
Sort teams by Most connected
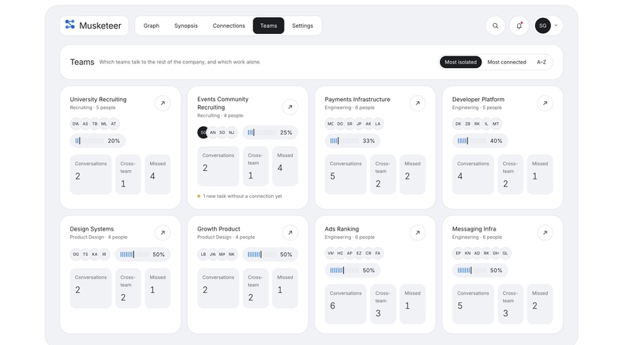click(506, 62)
